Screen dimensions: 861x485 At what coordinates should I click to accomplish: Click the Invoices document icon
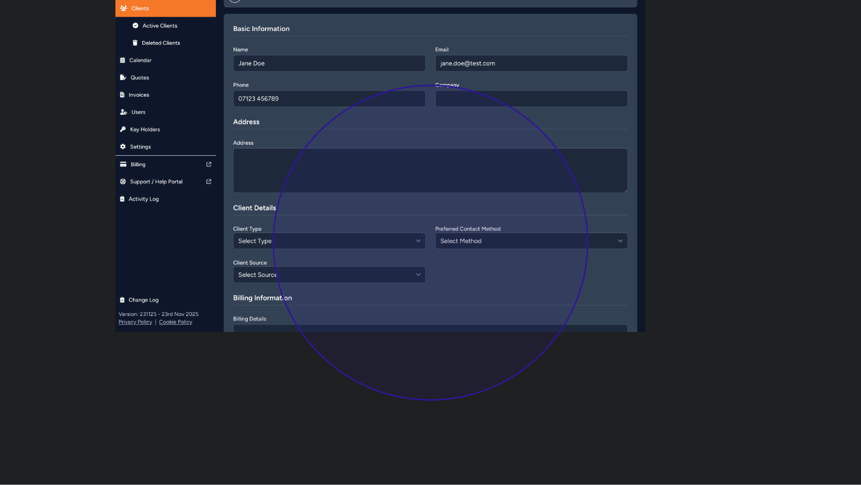[123, 95]
